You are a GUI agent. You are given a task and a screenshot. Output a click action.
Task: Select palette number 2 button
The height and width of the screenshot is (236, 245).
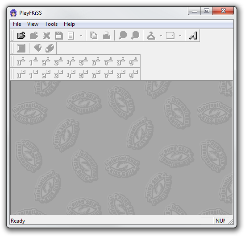(46, 74)
